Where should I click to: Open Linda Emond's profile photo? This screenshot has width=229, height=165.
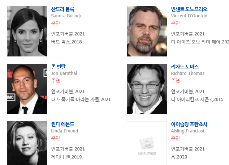click(27, 143)
